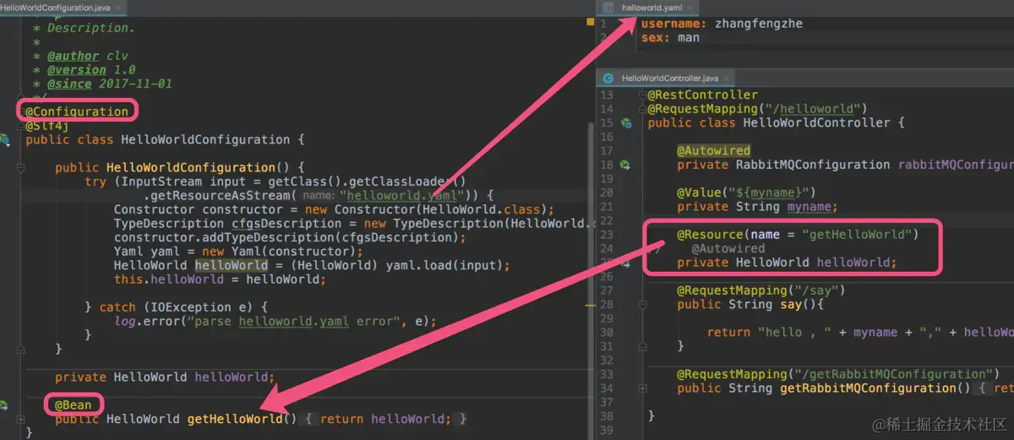
Task: Click the 'private String myname;' field
Action: pos(757,207)
